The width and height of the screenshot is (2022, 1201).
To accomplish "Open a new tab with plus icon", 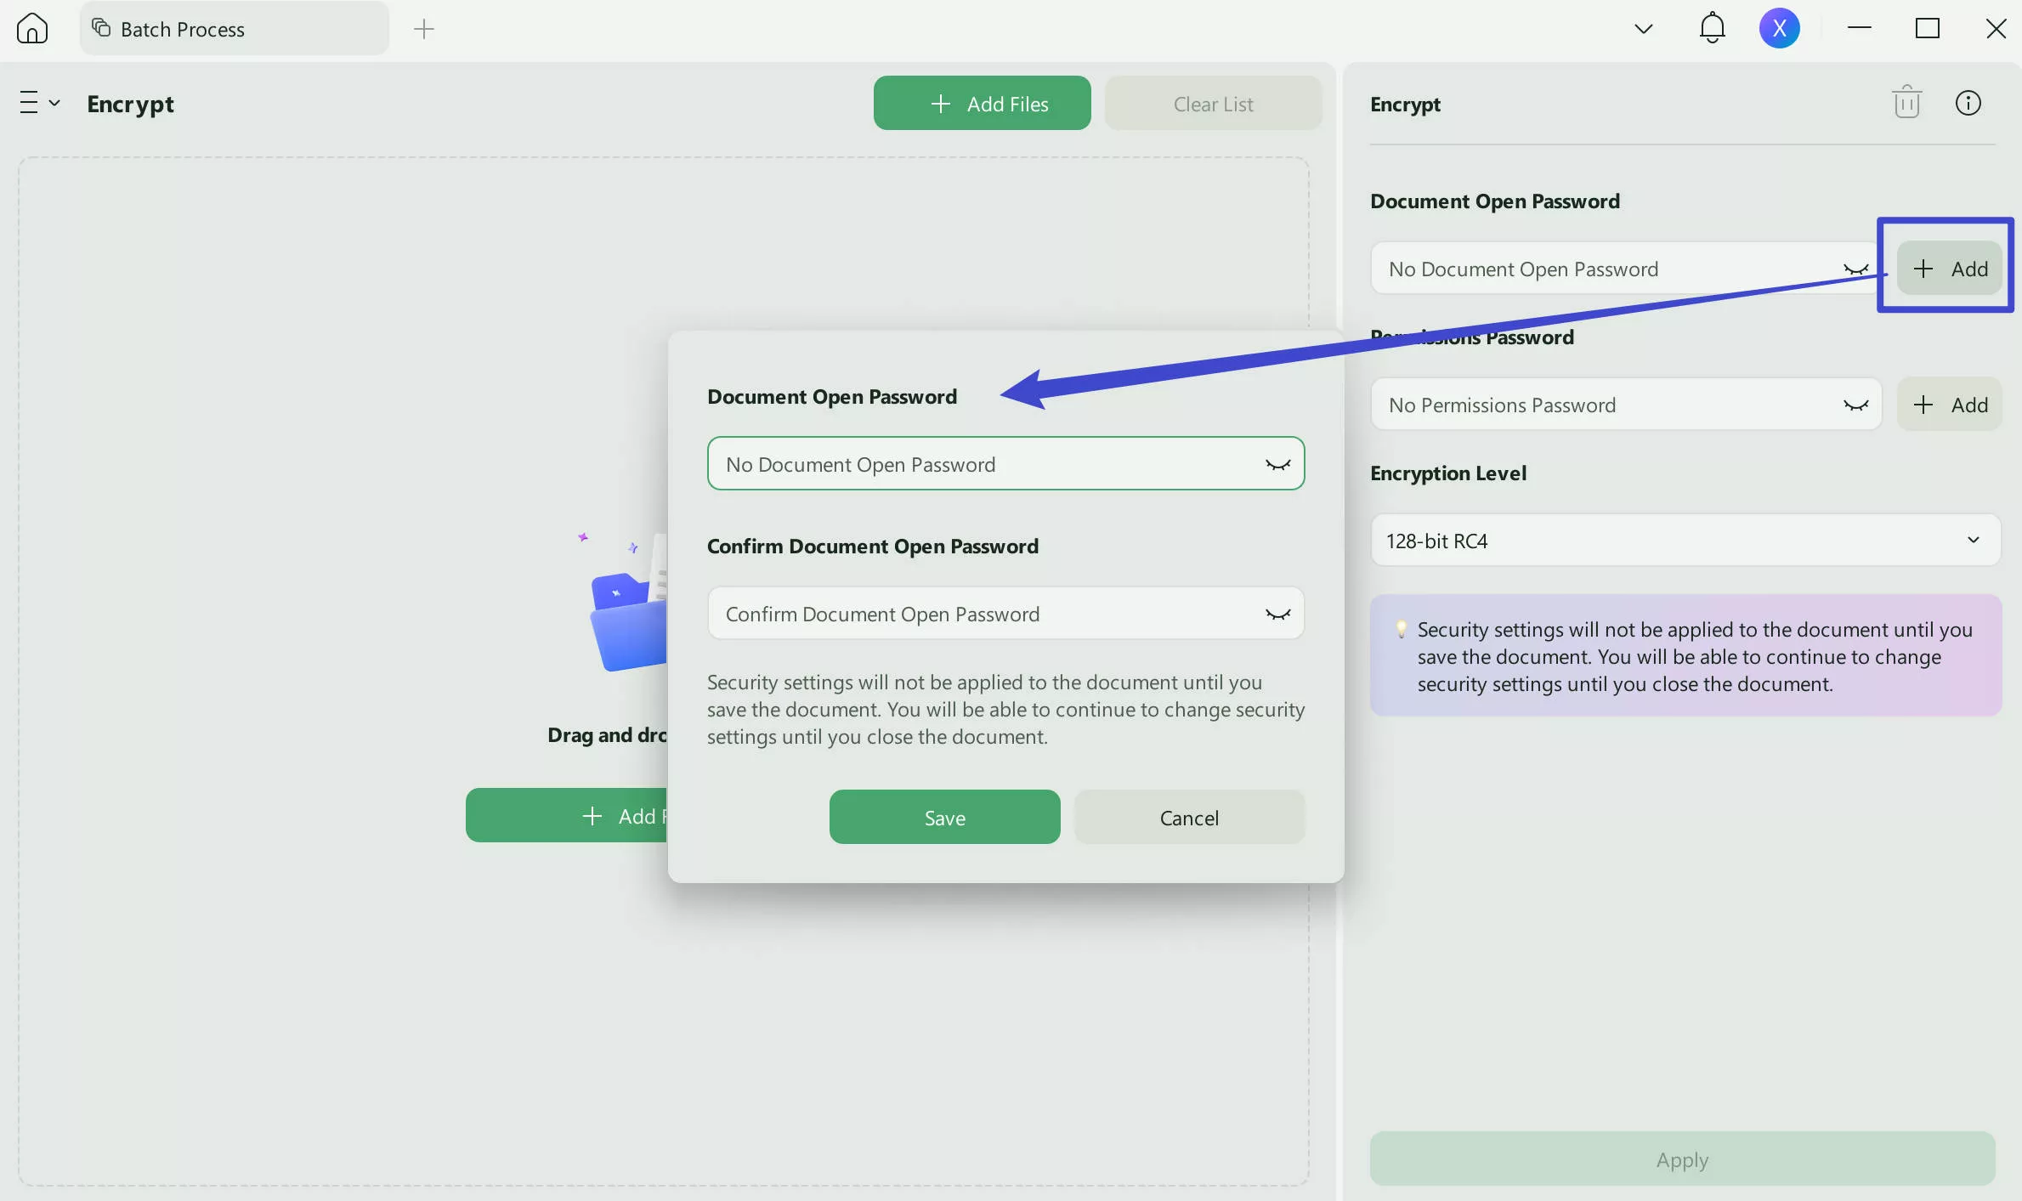I will click(x=423, y=29).
